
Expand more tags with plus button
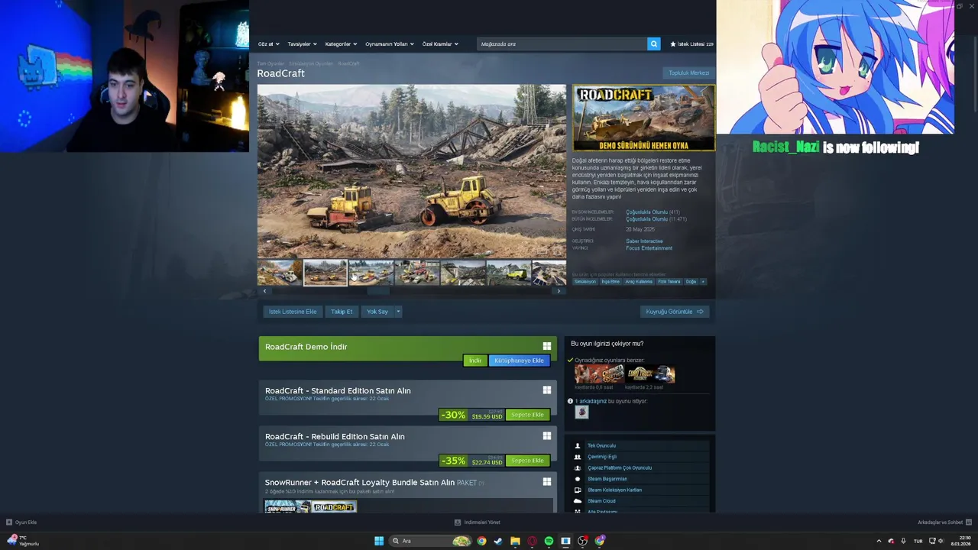tap(703, 281)
